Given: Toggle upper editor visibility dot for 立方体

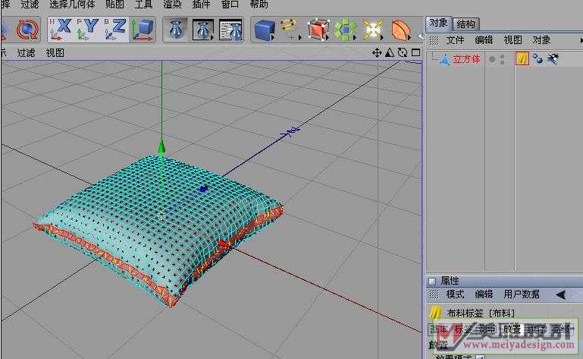Looking at the screenshot, I should tap(503, 57).
